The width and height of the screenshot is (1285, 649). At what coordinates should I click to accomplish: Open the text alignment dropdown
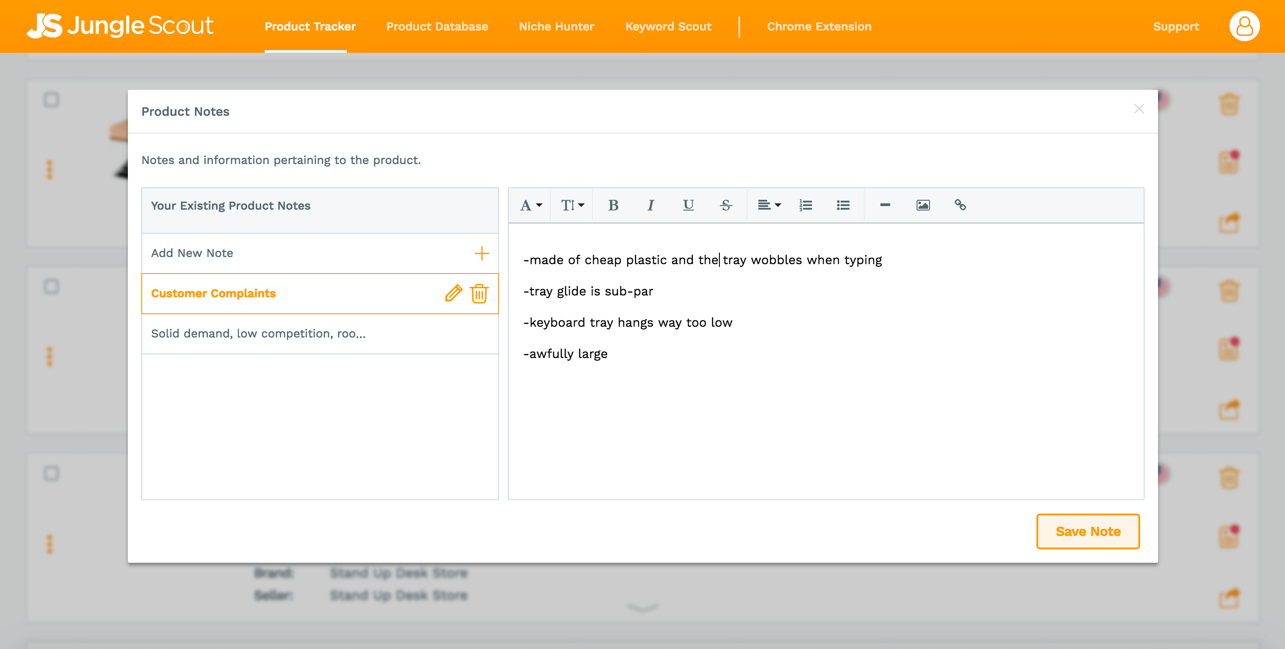click(769, 205)
